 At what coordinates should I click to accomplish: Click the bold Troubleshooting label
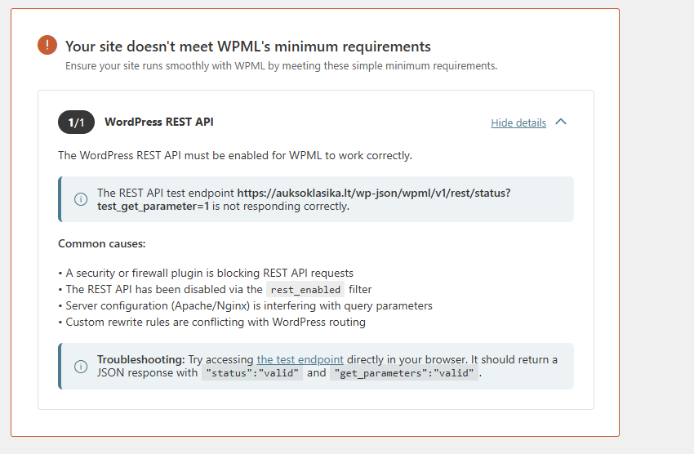(140, 360)
